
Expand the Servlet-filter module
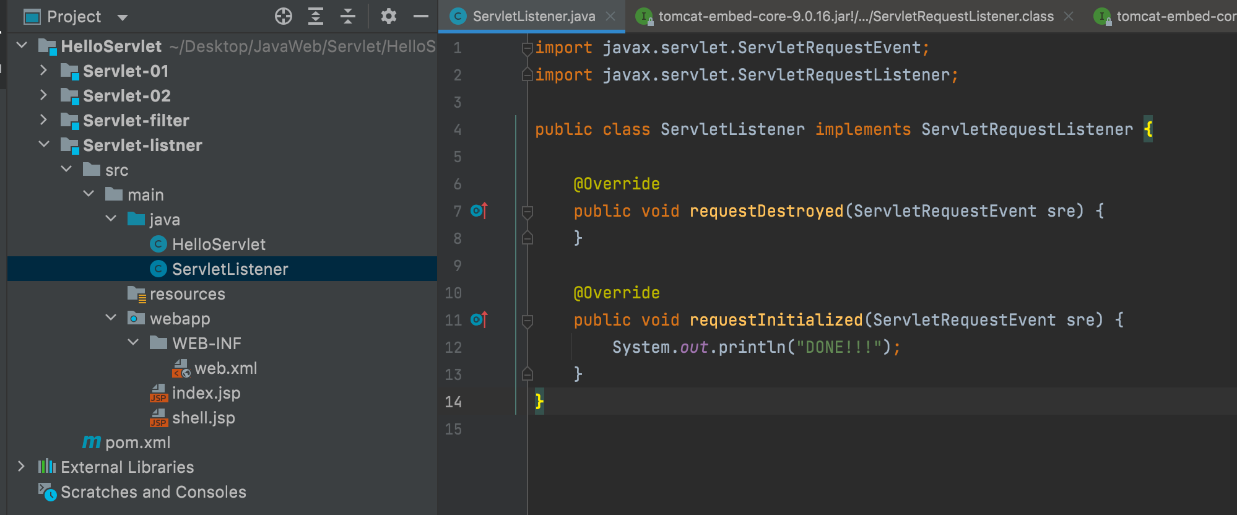(x=43, y=120)
